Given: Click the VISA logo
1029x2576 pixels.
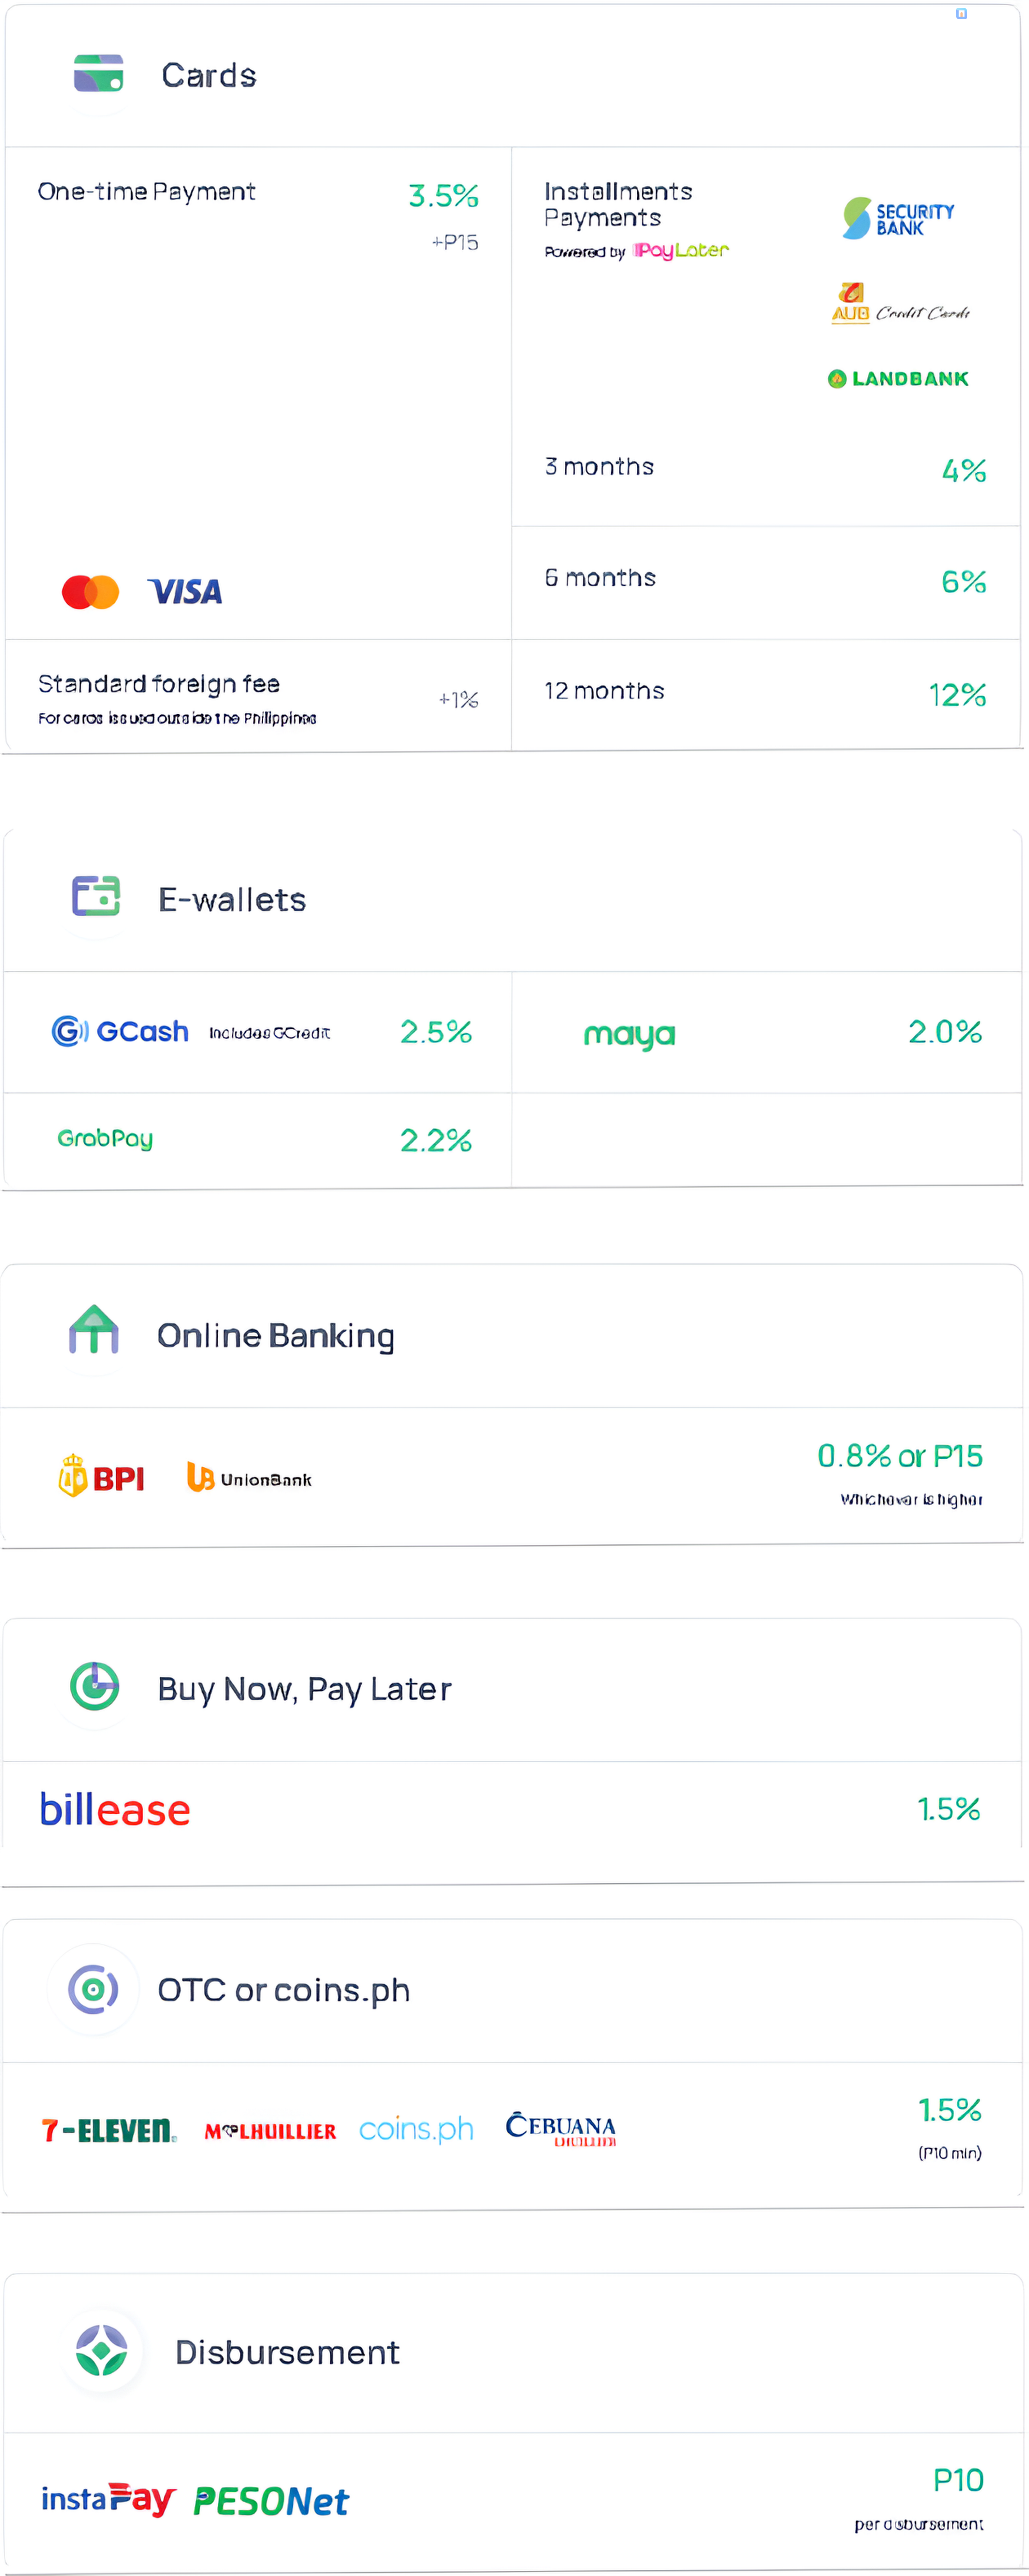Looking at the screenshot, I should tap(185, 592).
